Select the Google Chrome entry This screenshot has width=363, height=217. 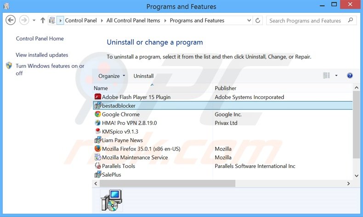[120, 114]
